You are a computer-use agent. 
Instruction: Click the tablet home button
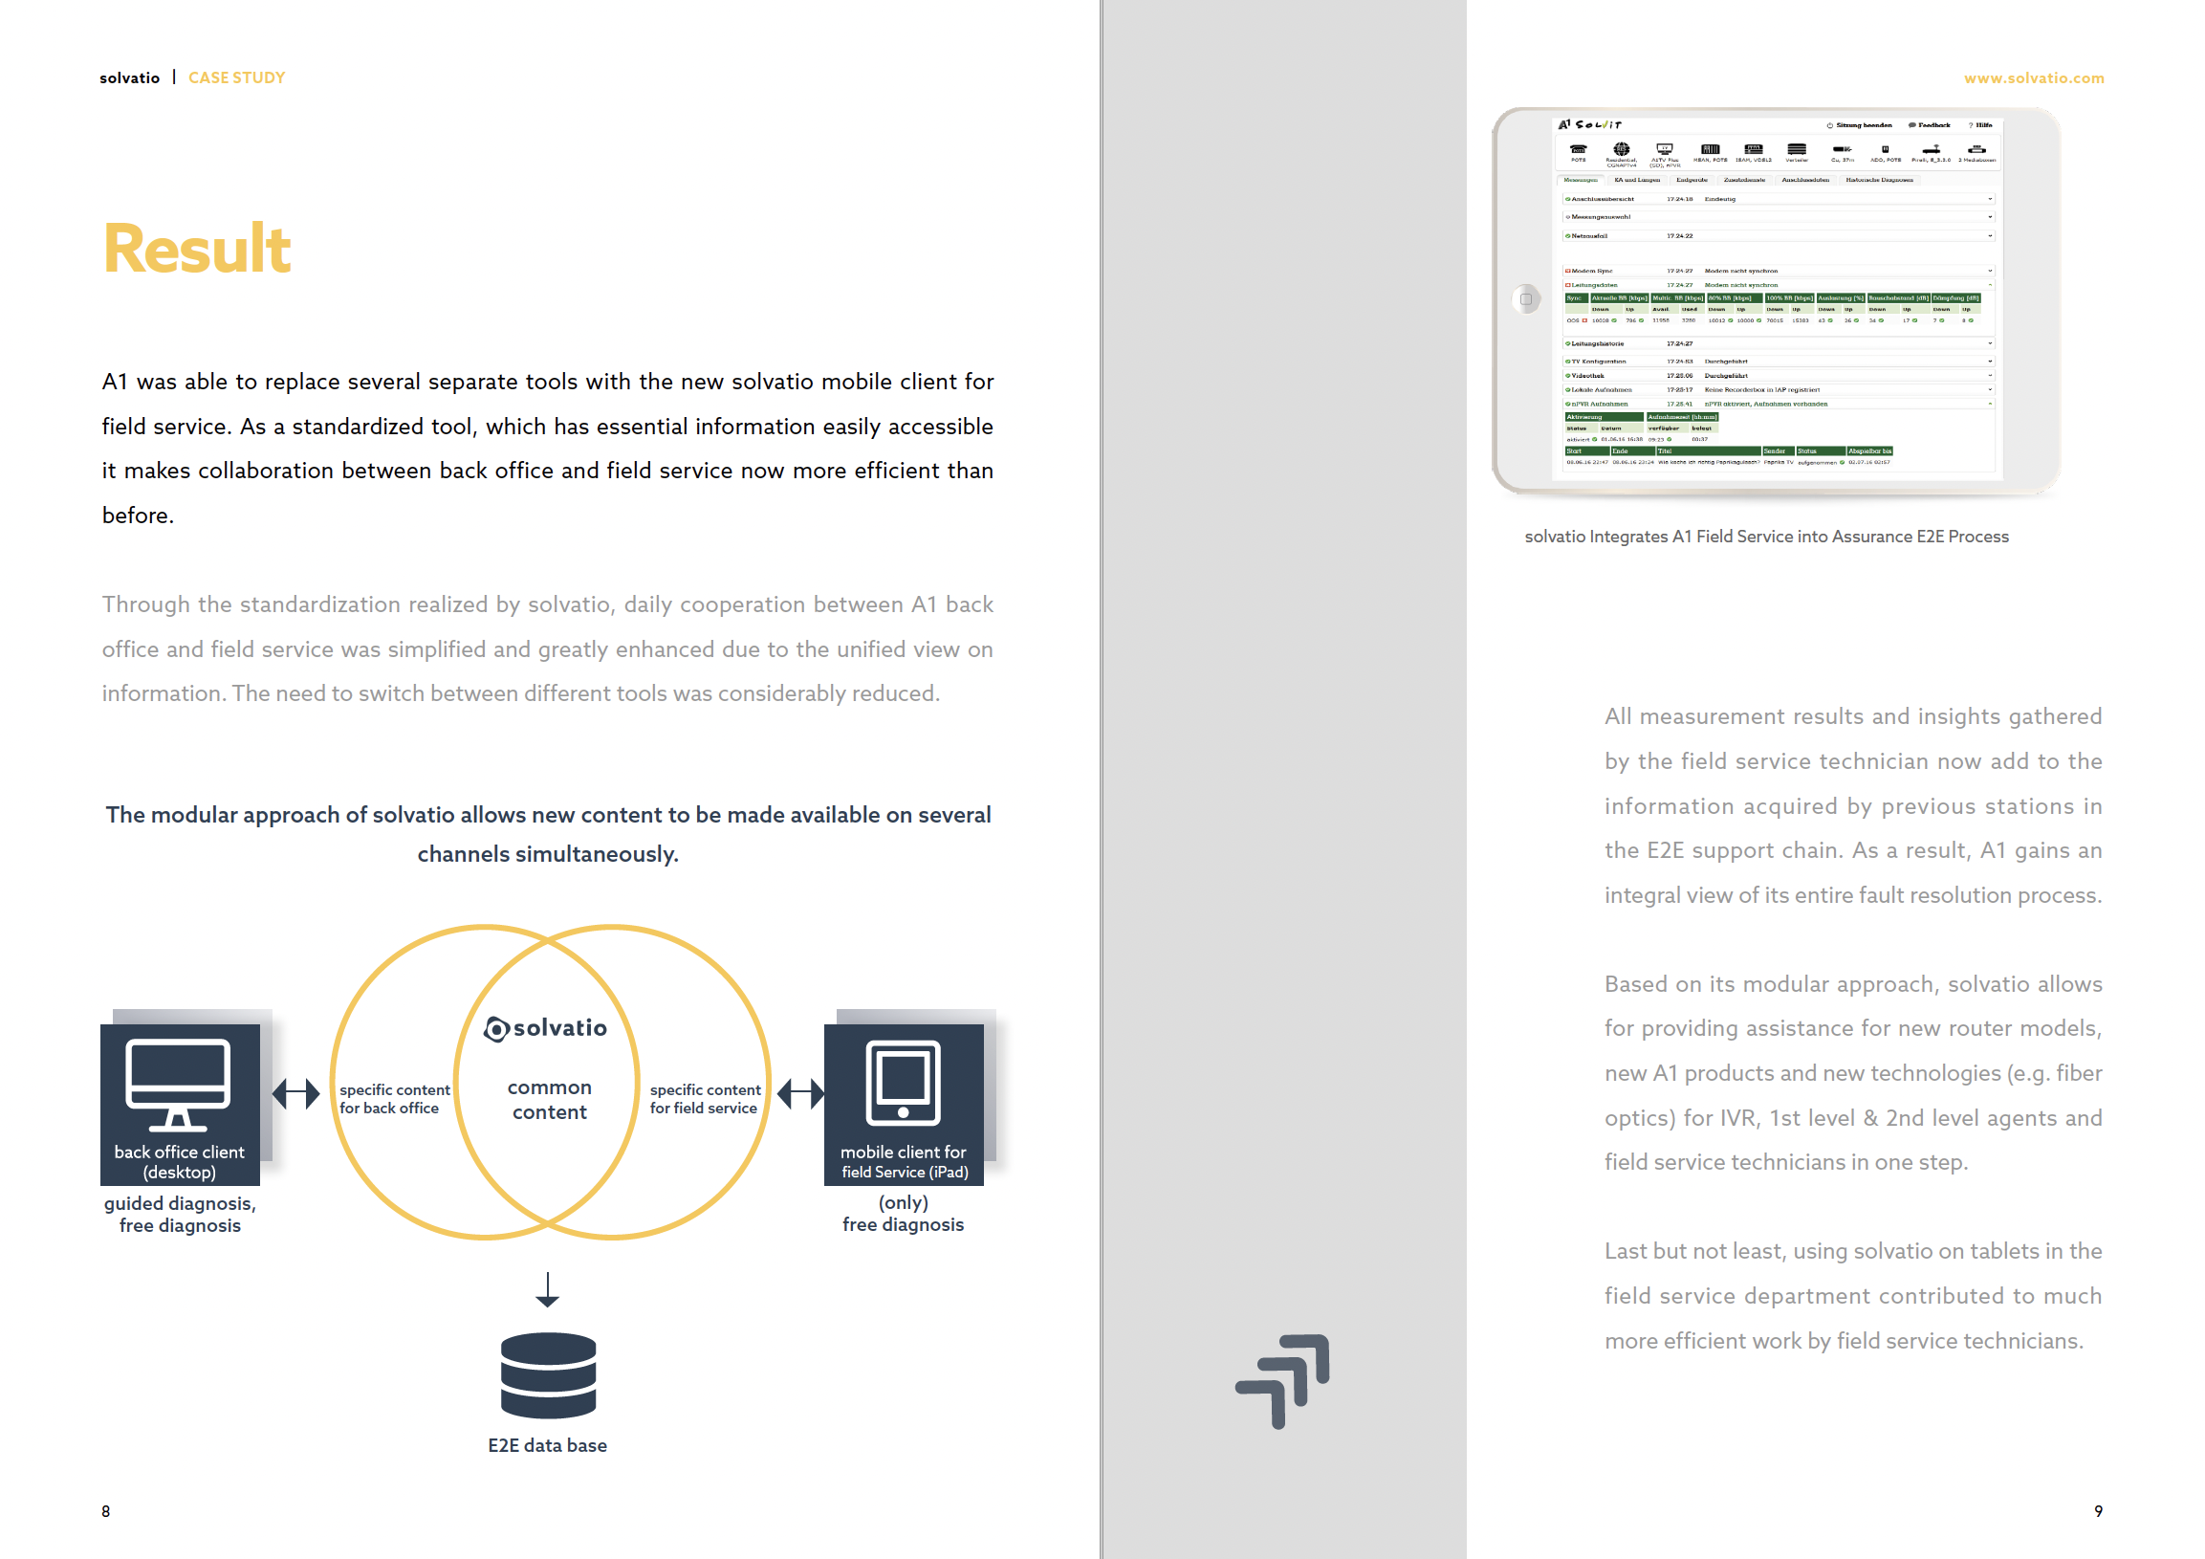(1526, 298)
